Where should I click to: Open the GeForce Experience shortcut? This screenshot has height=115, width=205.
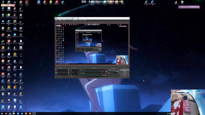[x=3, y=42]
